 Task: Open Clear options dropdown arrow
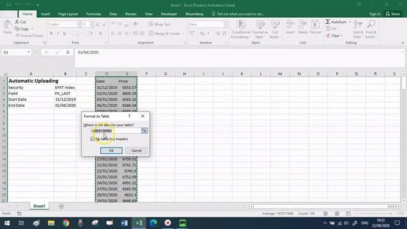coord(341,36)
